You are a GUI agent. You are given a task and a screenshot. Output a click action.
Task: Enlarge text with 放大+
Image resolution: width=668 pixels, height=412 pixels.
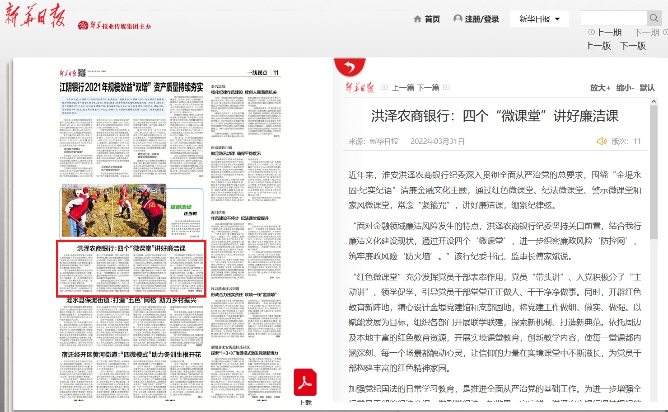[x=600, y=88]
